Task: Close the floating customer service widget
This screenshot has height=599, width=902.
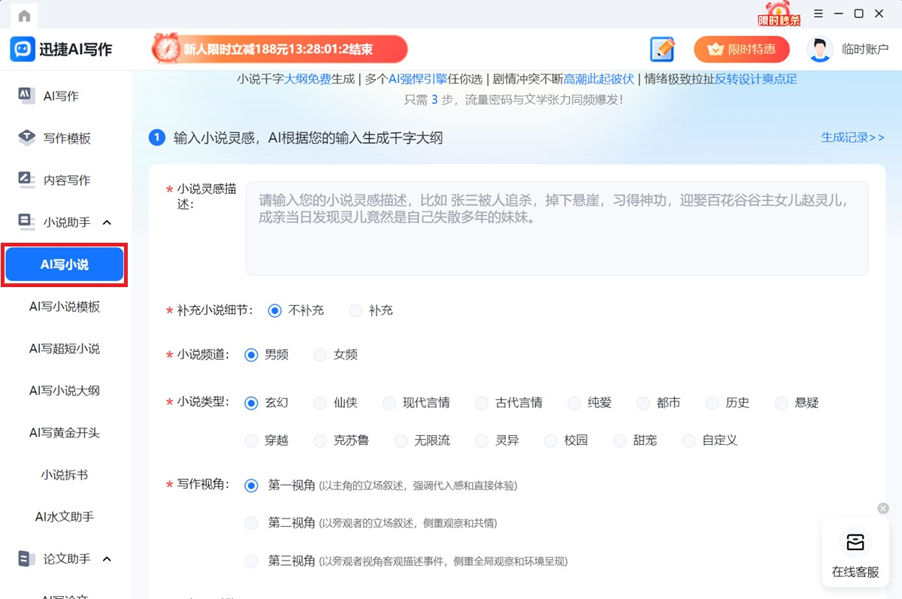Action: pos(883,509)
